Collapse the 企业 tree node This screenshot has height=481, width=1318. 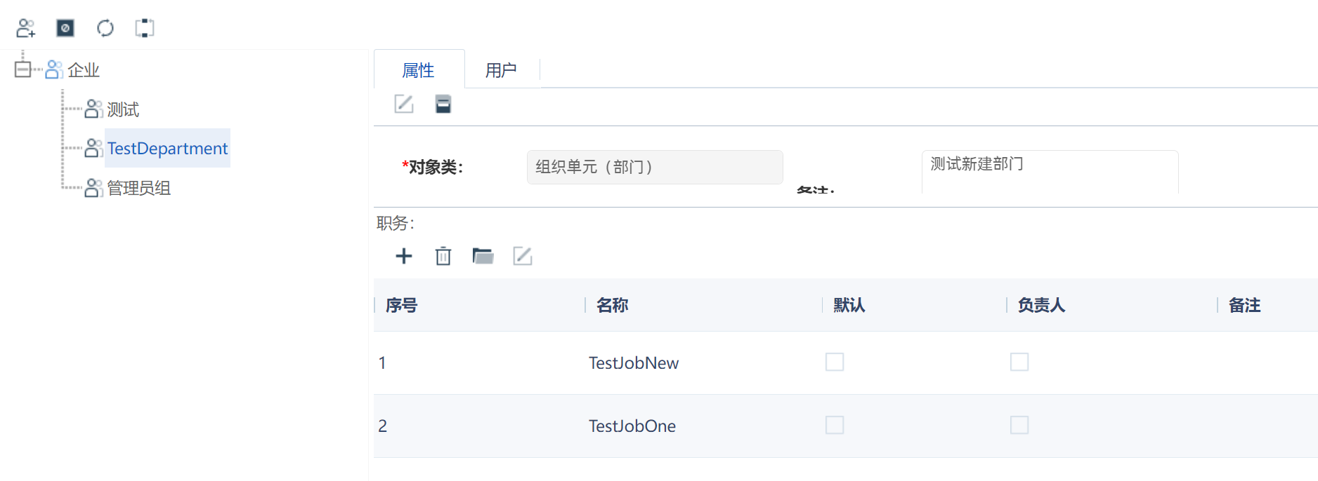point(22,69)
